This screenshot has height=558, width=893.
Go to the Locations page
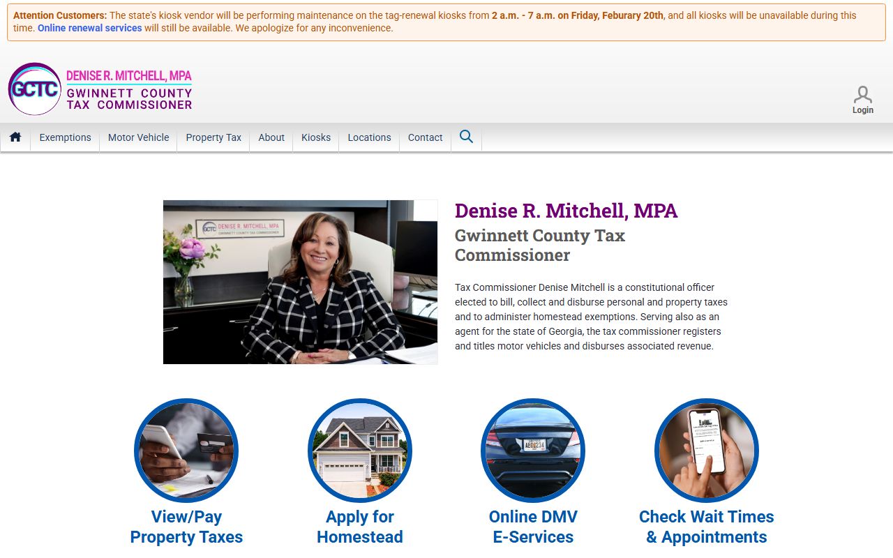369,137
